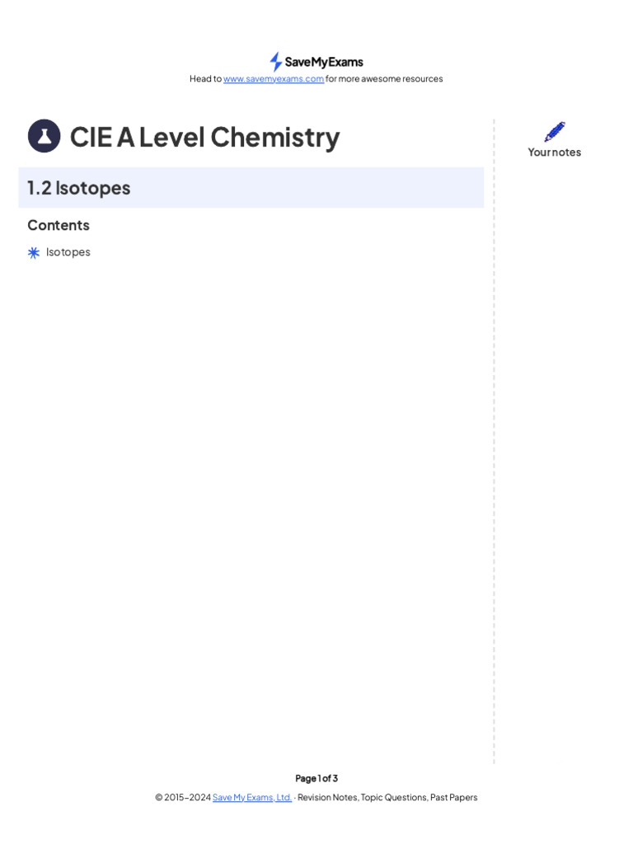The height and width of the screenshot is (844, 633).
Task: Open the Save My Exams, Ltd. link
Action: pyautogui.click(x=252, y=797)
